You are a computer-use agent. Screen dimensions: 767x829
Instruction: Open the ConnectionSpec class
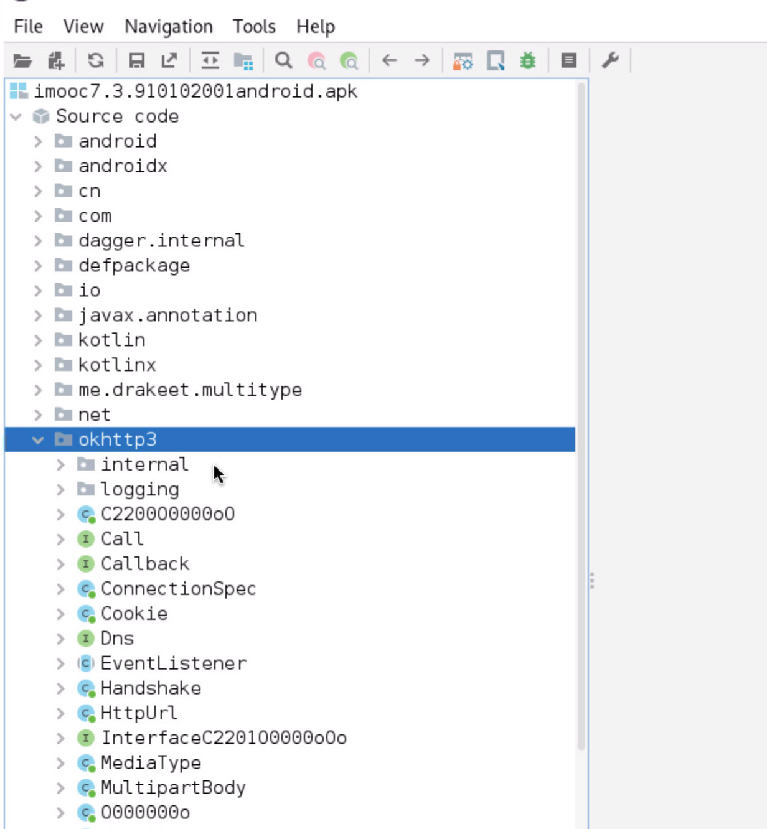pyautogui.click(x=178, y=589)
